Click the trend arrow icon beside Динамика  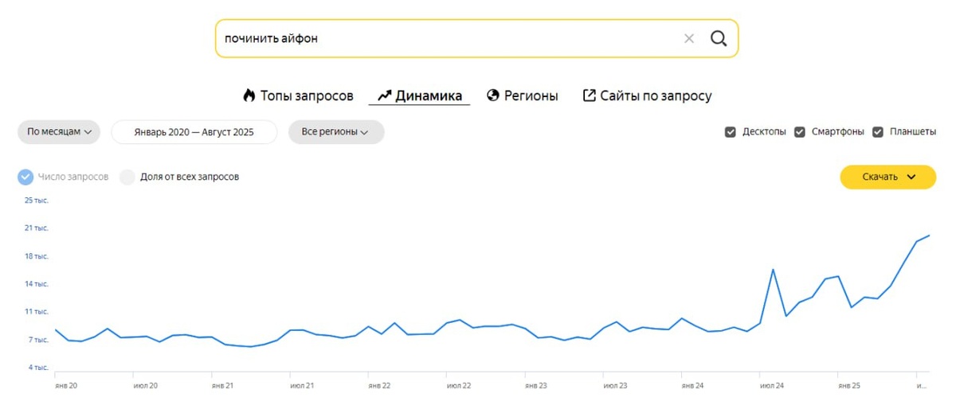click(384, 95)
